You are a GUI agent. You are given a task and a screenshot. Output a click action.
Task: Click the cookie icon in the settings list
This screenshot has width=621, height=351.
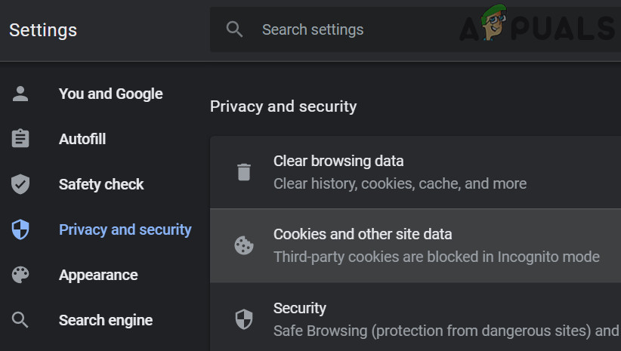coord(243,245)
